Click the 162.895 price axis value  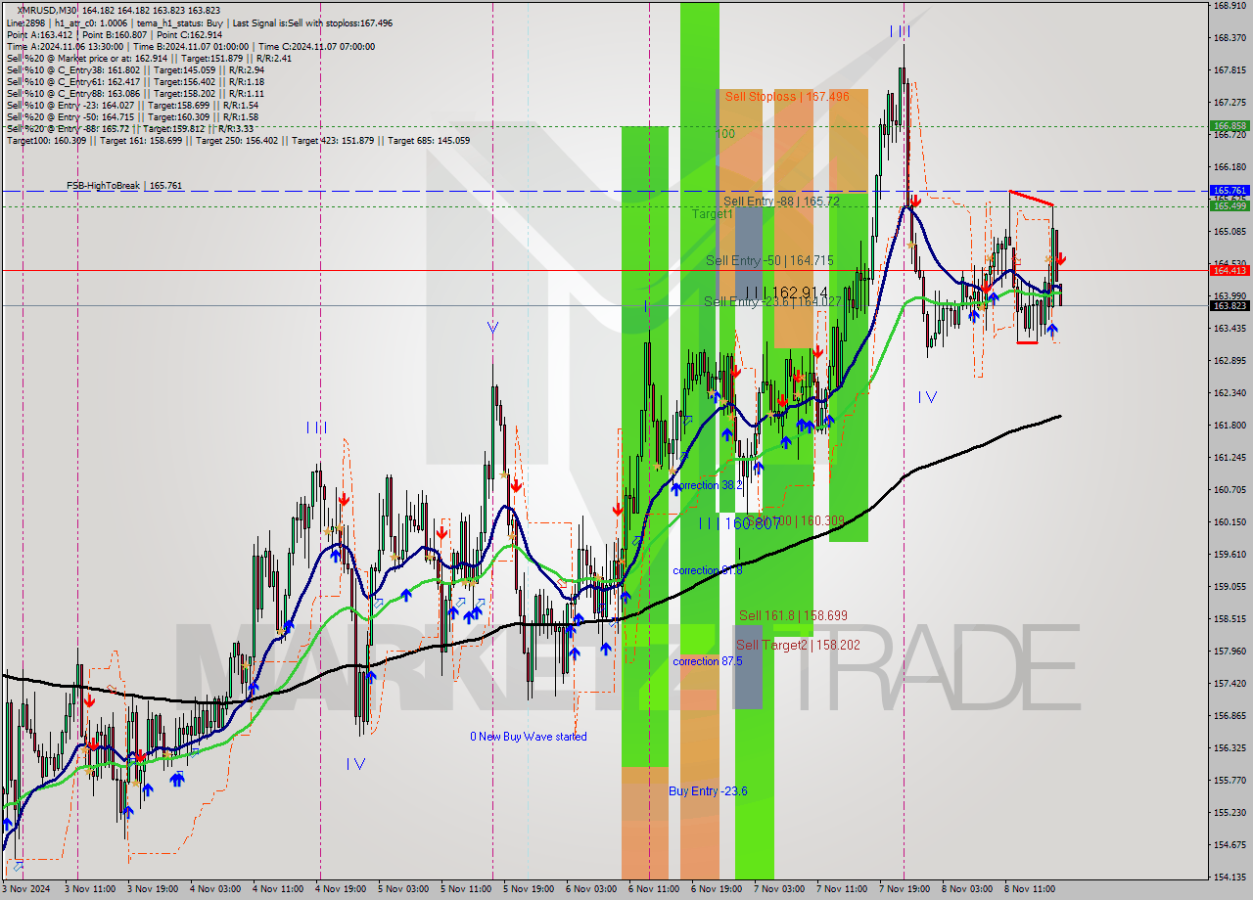click(1230, 360)
